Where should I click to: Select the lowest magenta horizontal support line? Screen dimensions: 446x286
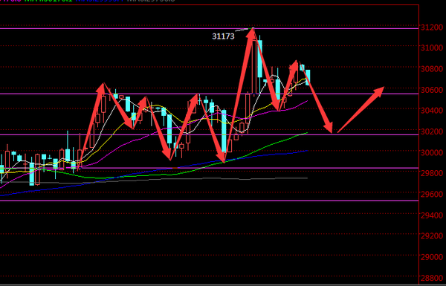209,201
